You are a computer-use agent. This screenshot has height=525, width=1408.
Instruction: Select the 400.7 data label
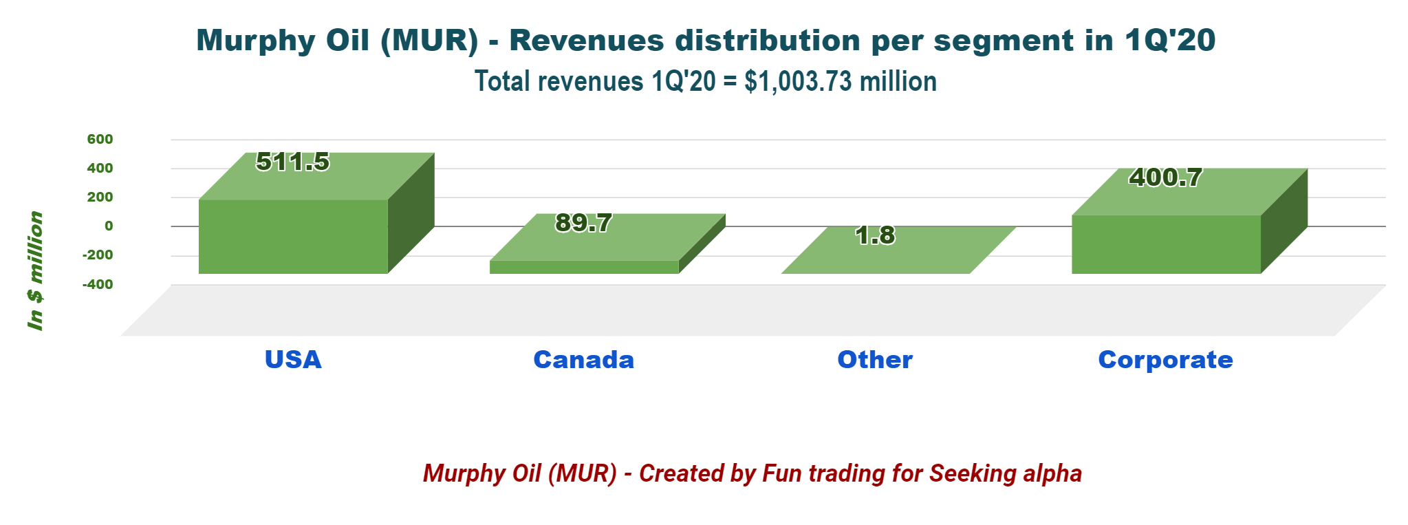(x=1166, y=178)
